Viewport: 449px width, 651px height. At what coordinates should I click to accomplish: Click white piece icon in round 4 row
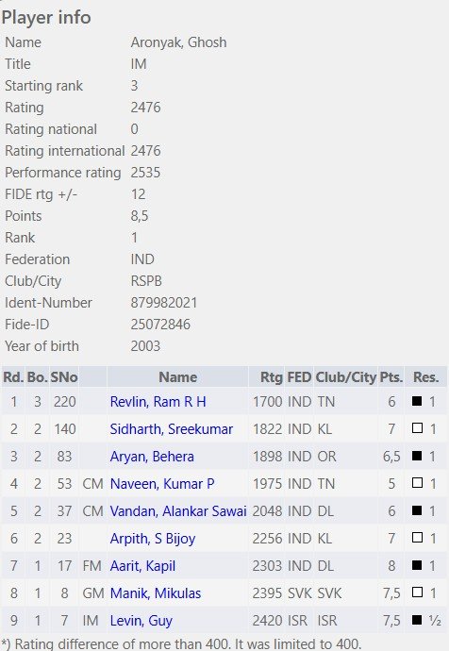pos(417,483)
